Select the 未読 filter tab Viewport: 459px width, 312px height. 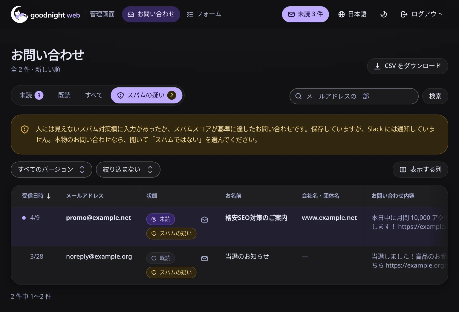click(31, 95)
